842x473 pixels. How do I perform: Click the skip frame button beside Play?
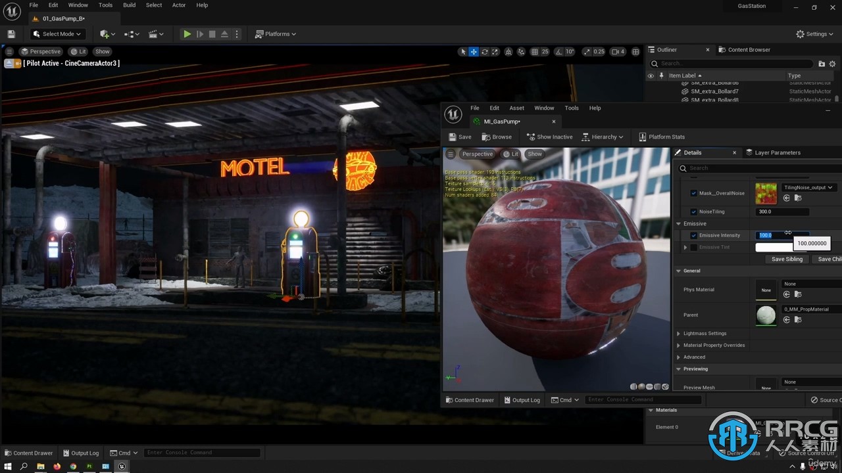click(200, 34)
